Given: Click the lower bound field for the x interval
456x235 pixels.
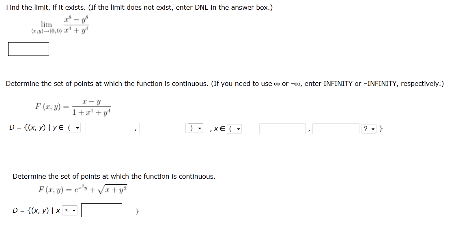Looking at the screenshot, I should (x=282, y=128).
